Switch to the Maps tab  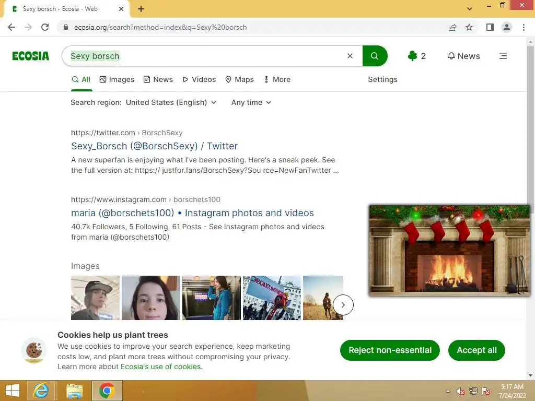coord(239,79)
